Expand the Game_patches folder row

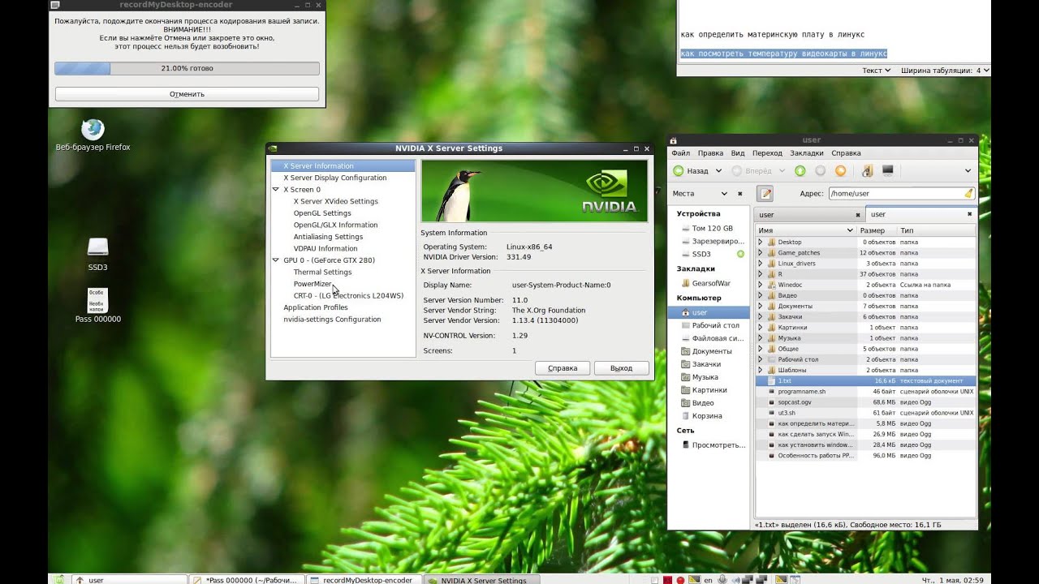(761, 252)
